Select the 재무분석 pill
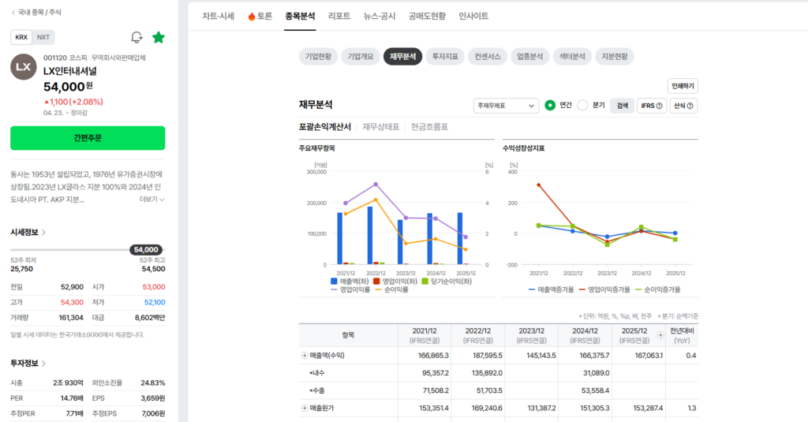Image resolution: width=808 pixels, height=422 pixels. point(402,57)
